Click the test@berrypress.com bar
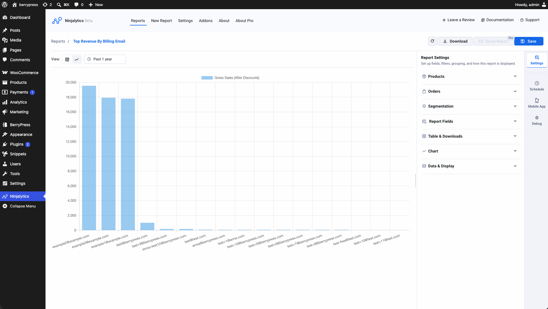The image size is (548, 309). (x=147, y=226)
